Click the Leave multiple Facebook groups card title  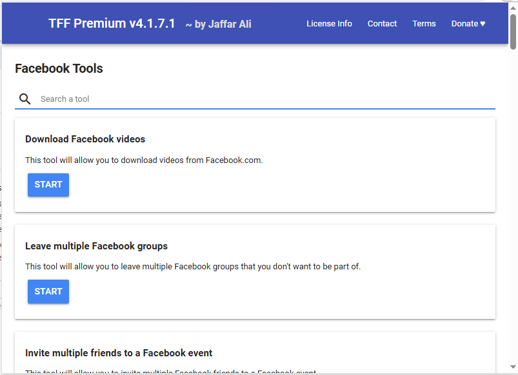[96, 246]
